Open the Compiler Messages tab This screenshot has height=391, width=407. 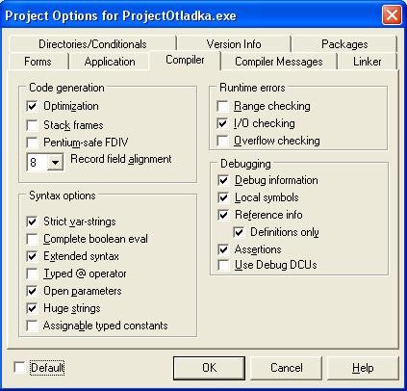[279, 62]
